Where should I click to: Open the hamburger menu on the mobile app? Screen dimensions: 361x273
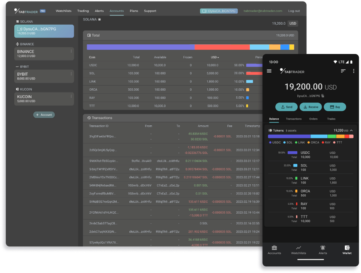(x=269, y=71)
